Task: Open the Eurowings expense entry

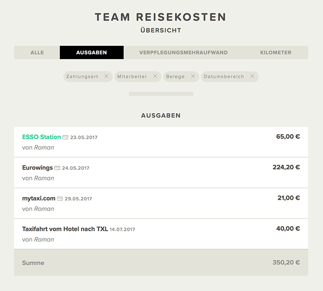Action: [161, 173]
